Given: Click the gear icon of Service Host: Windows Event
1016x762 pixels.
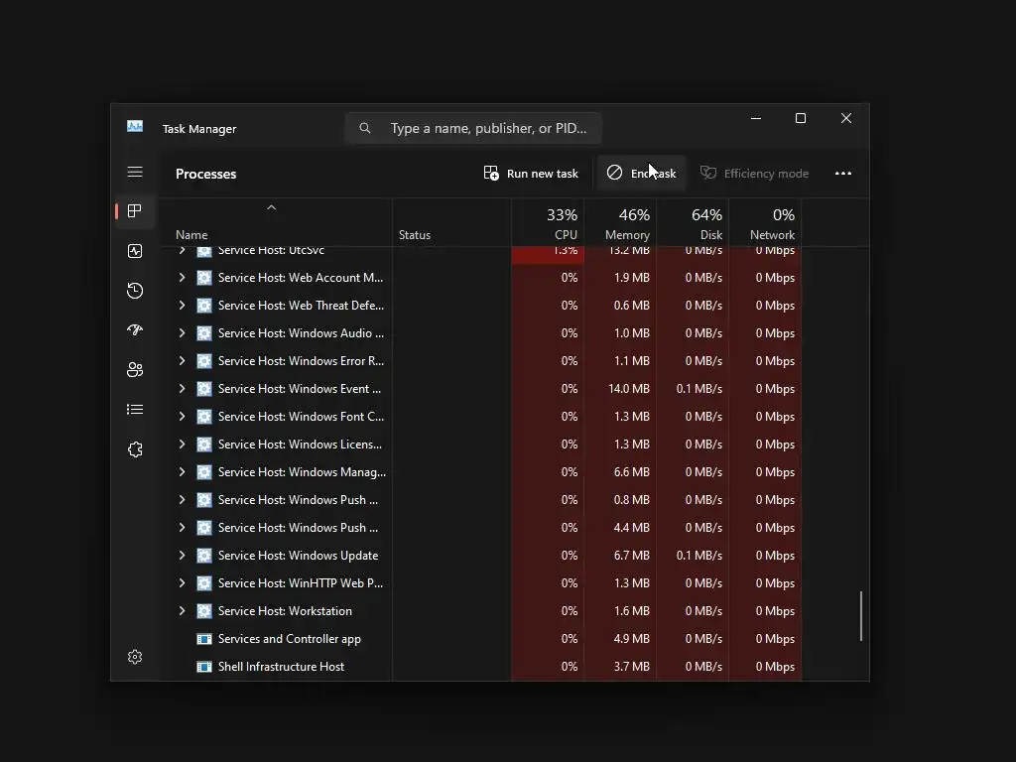Looking at the screenshot, I should pos(204,389).
